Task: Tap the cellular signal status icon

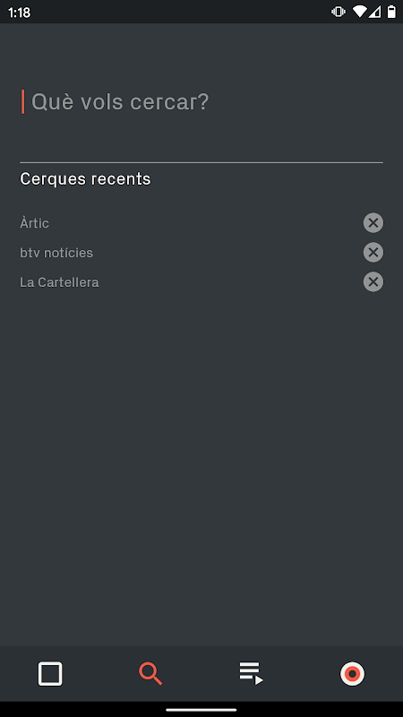Action: pos(374,12)
